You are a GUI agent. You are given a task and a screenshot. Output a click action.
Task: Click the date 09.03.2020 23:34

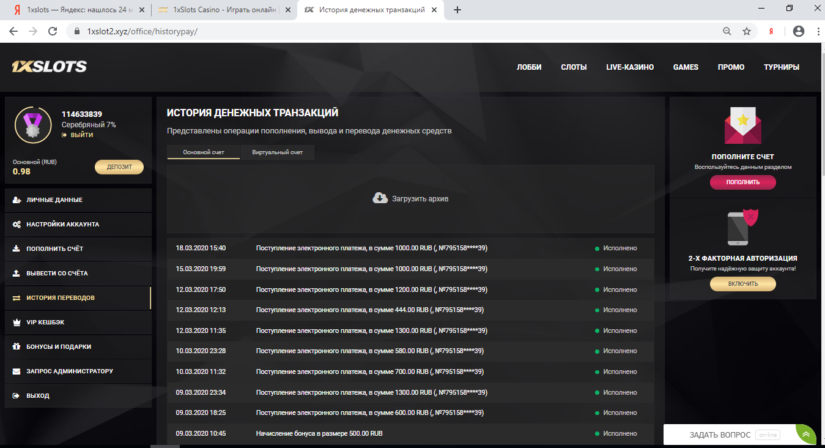[201, 392]
